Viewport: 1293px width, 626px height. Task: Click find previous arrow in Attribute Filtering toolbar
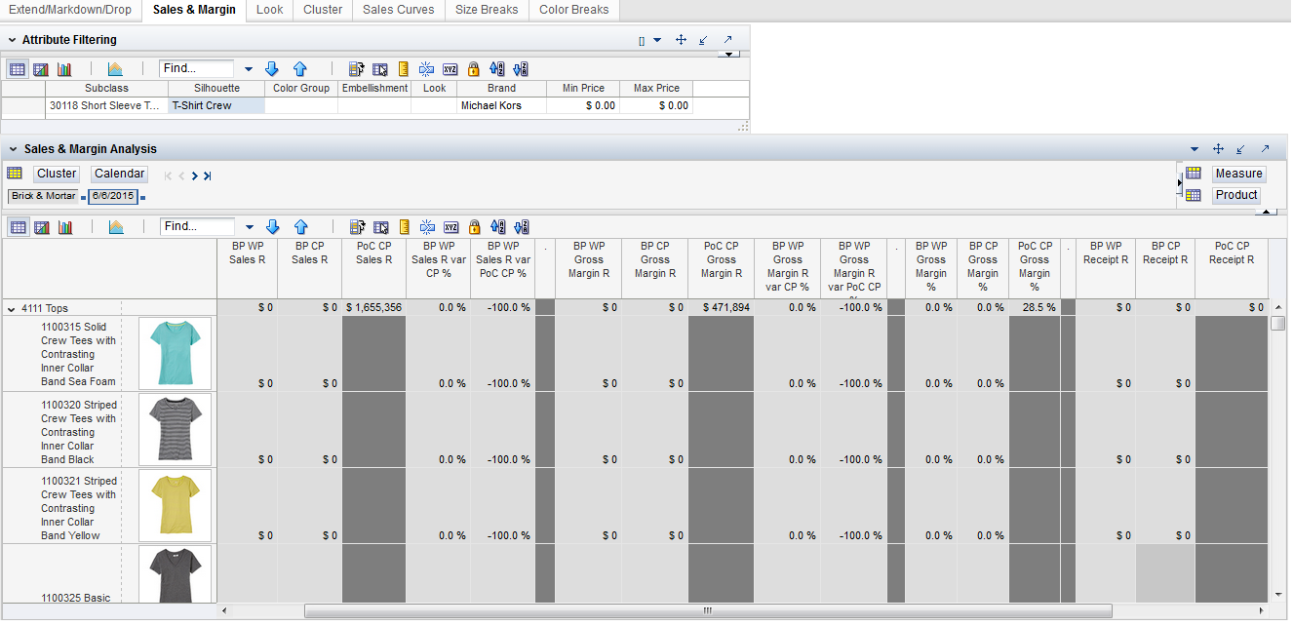[300, 69]
